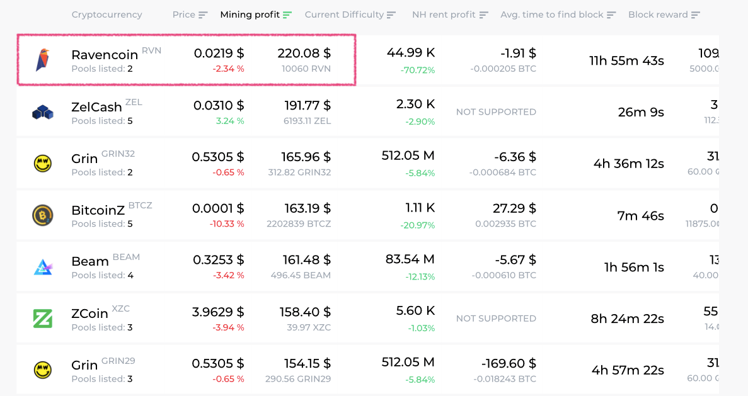Click the ZCoin green Z icon

[43, 319]
